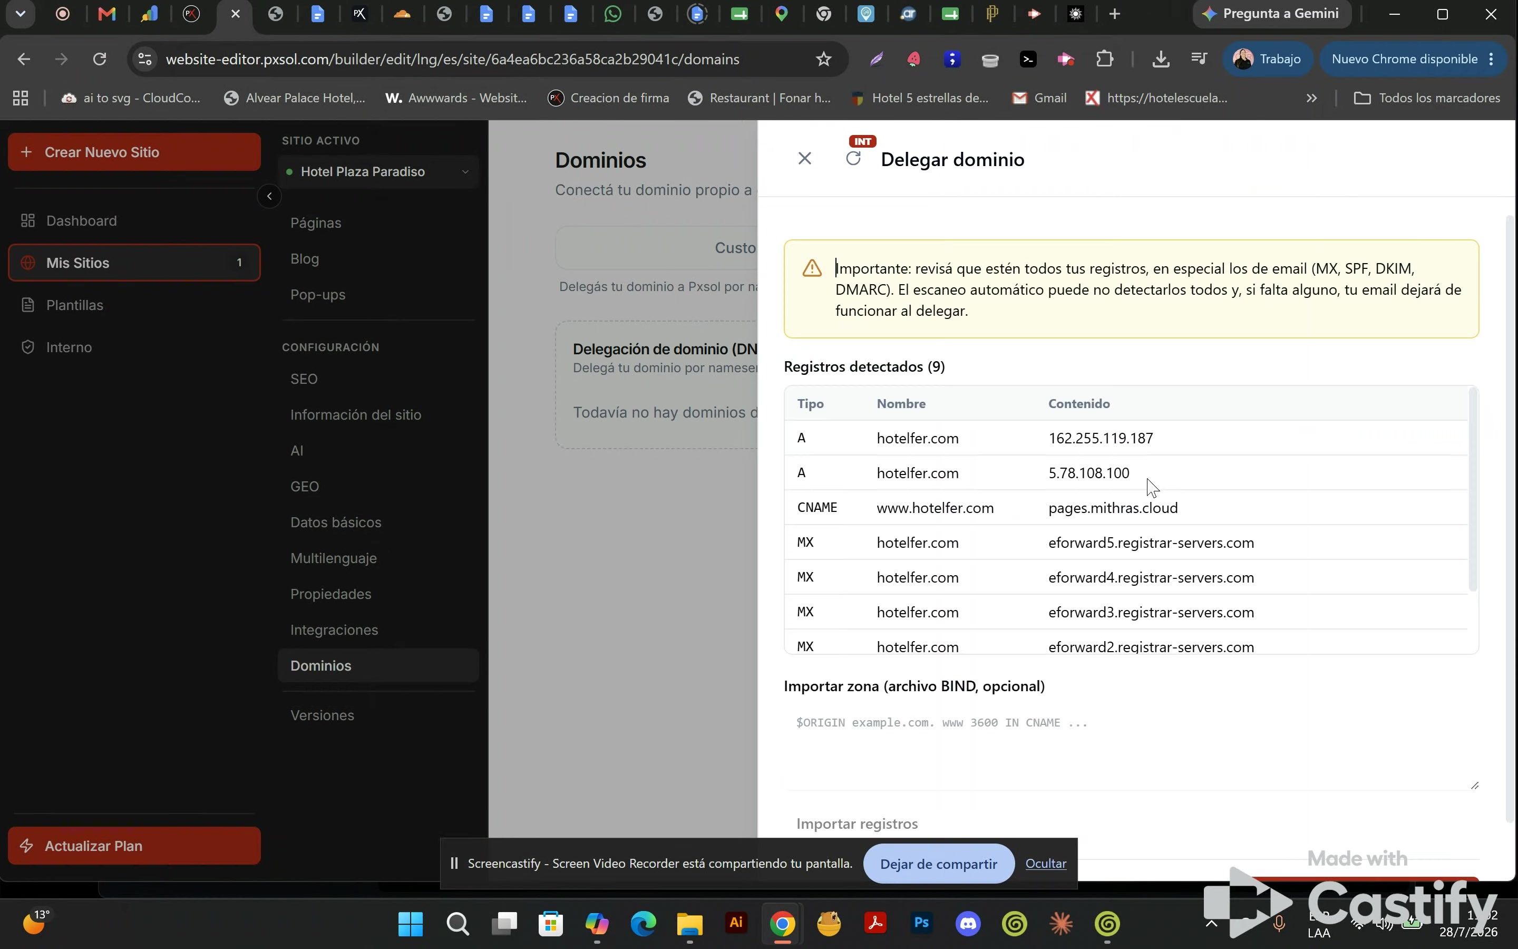Click the Crear Nuevo Sitio button

click(134, 152)
